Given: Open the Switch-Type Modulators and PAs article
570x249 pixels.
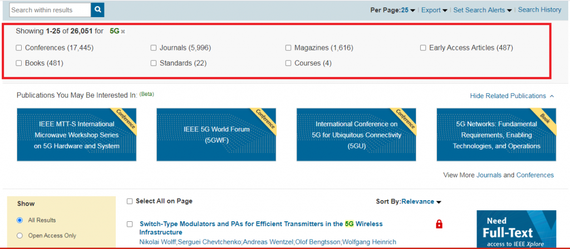Looking at the screenshot, I should point(261,228).
